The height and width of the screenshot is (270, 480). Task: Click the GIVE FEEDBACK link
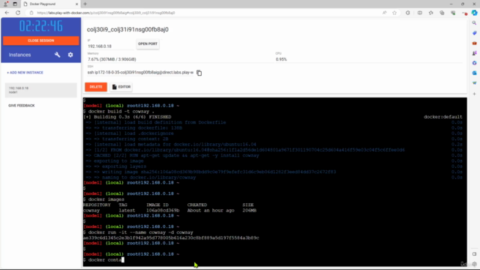coord(22,106)
